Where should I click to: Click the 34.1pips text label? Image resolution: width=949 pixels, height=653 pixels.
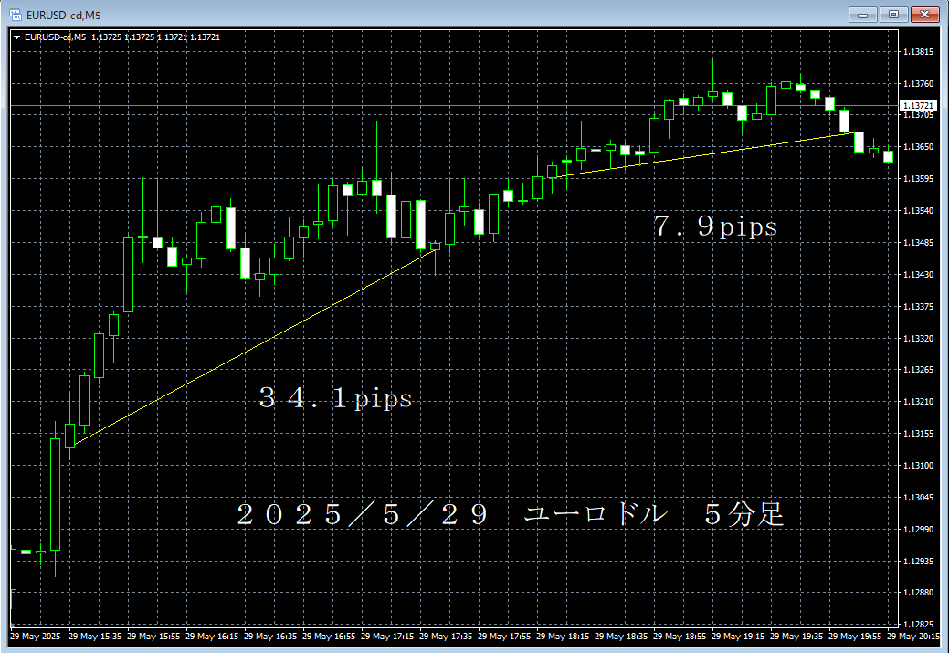pyautogui.click(x=335, y=399)
